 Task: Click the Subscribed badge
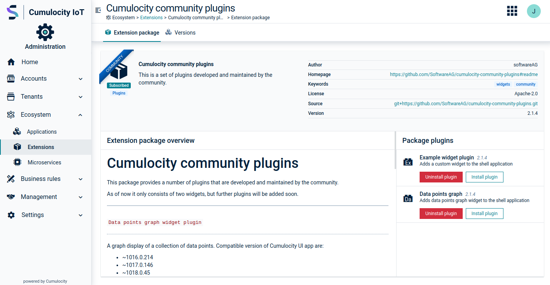[119, 86]
